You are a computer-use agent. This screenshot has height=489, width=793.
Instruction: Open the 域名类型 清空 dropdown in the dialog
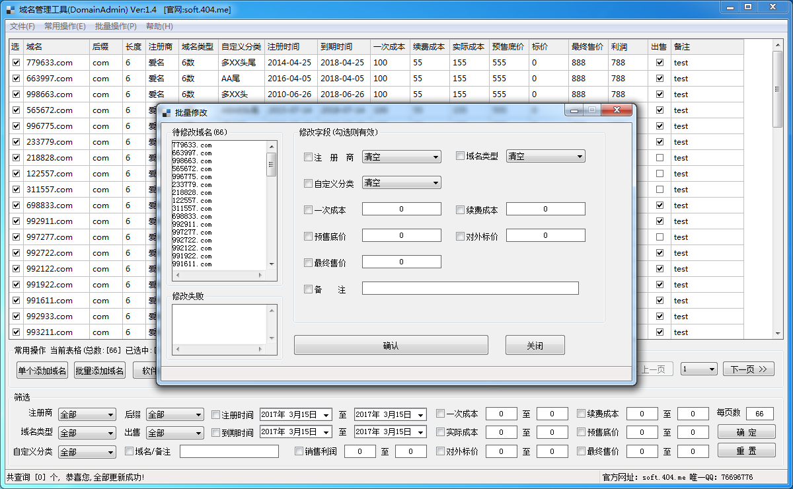point(546,157)
